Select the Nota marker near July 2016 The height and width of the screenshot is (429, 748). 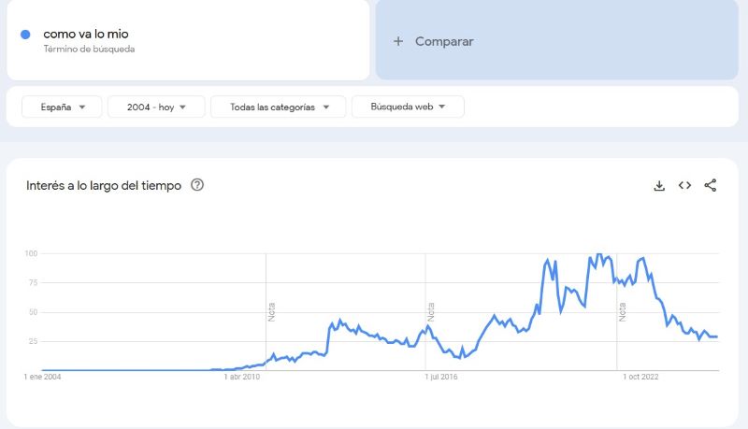431,311
